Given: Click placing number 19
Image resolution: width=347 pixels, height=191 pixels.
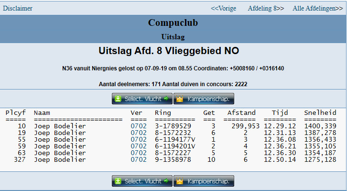Looking at the screenshot, I should (22, 133).
